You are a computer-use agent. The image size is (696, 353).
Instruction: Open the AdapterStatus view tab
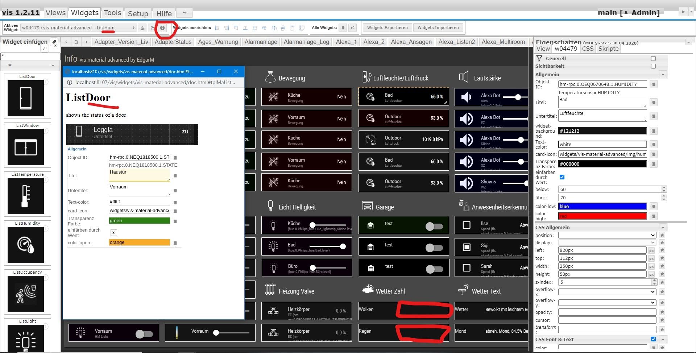click(173, 42)
